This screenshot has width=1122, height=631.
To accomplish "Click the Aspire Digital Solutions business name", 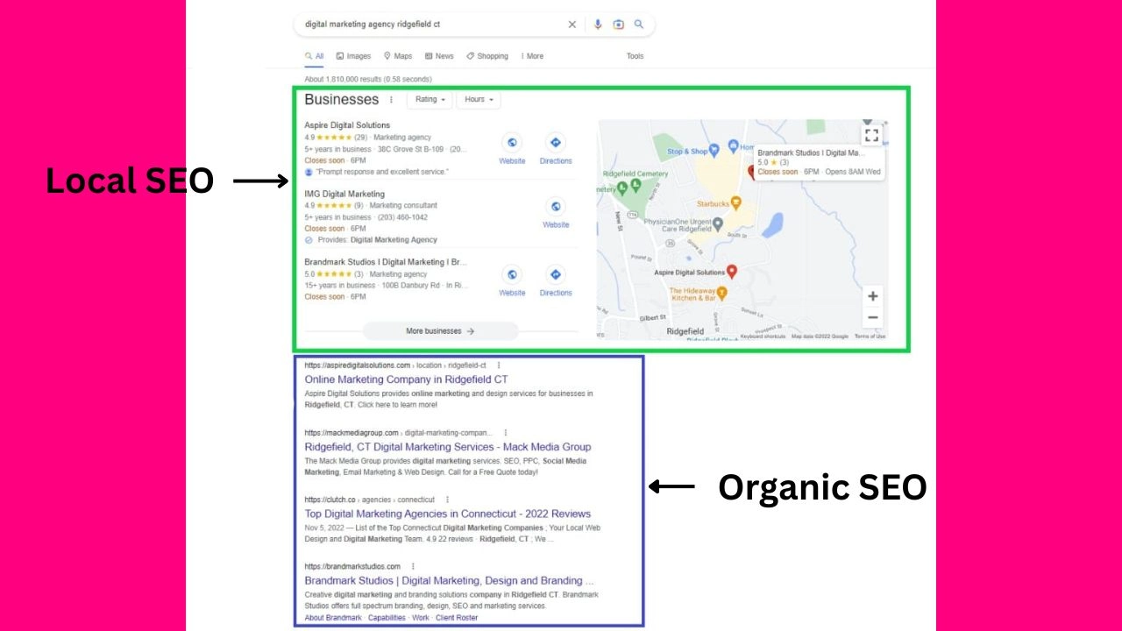I will (x=347, y=125).
